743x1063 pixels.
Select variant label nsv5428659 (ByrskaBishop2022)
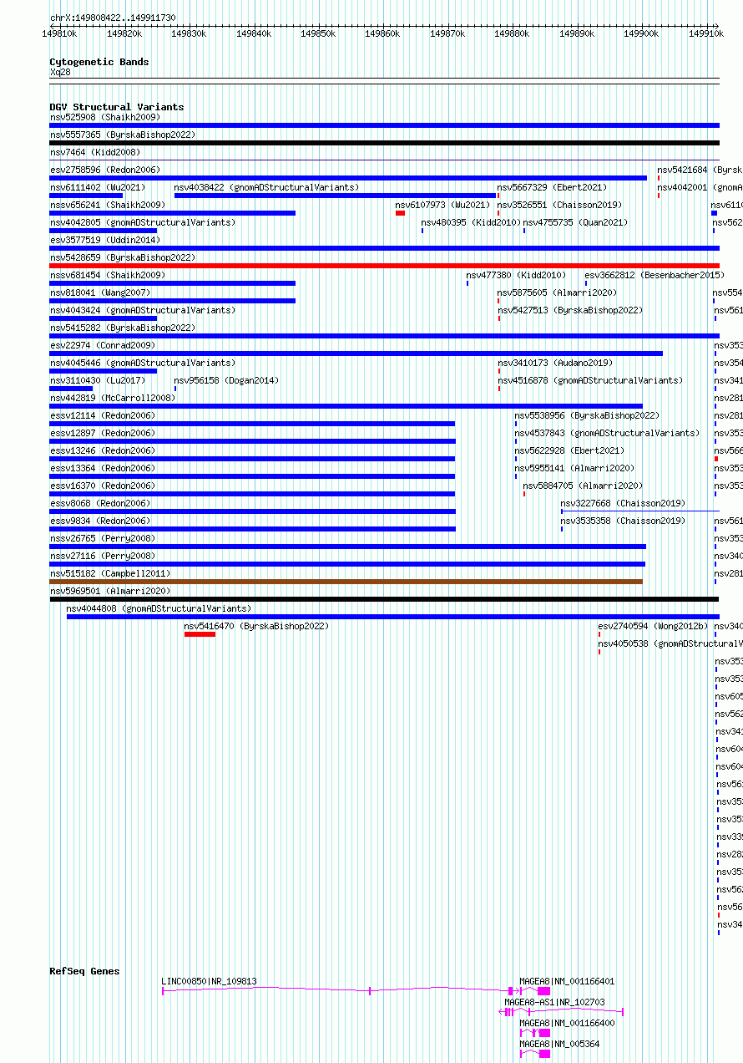123,257
